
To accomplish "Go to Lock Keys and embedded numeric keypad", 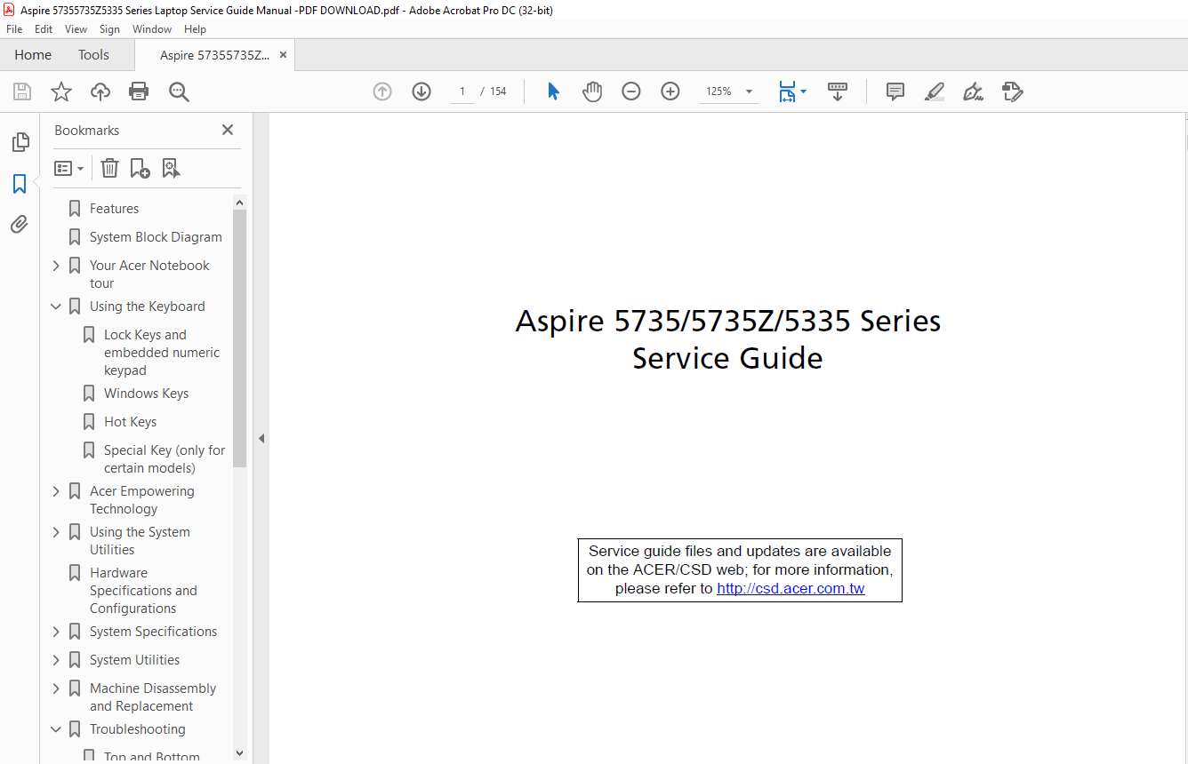I will point(161,353).
